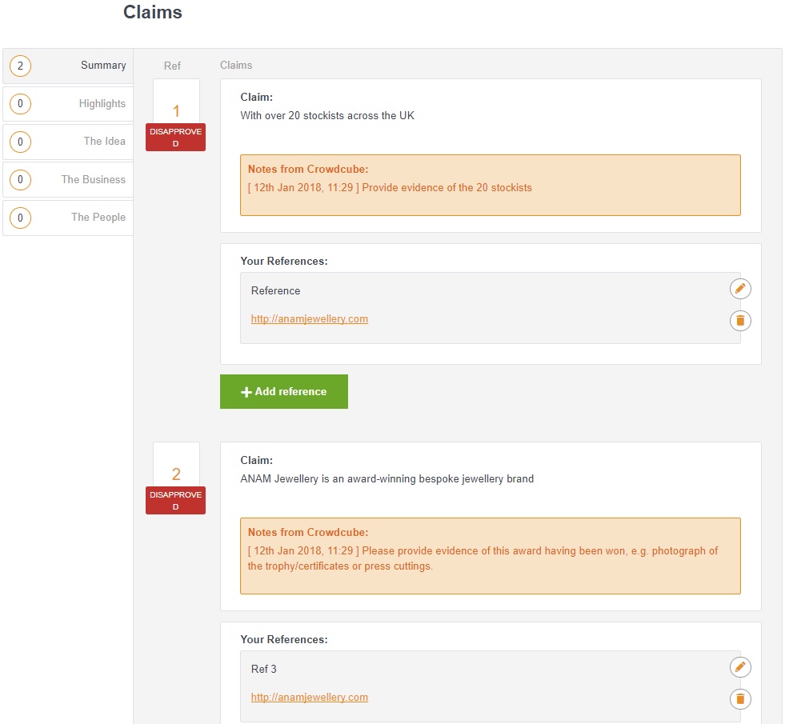This screenshot has width=797, height=724.
Task: Click the Add reference button
Action: click(284, 391)
